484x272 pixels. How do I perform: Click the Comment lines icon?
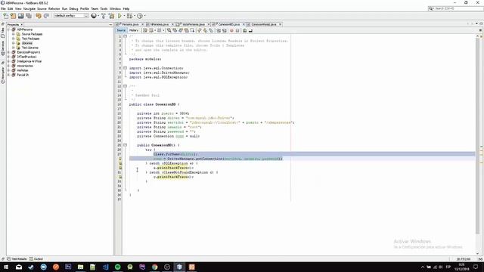[x=244, y=30]
